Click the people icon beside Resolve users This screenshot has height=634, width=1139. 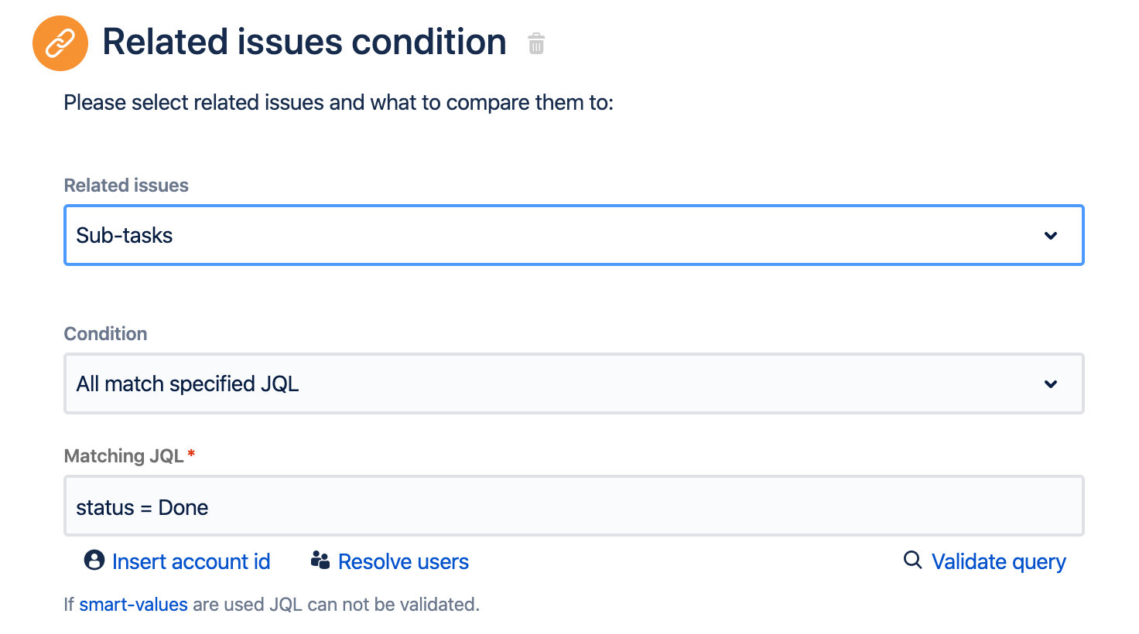320,561
